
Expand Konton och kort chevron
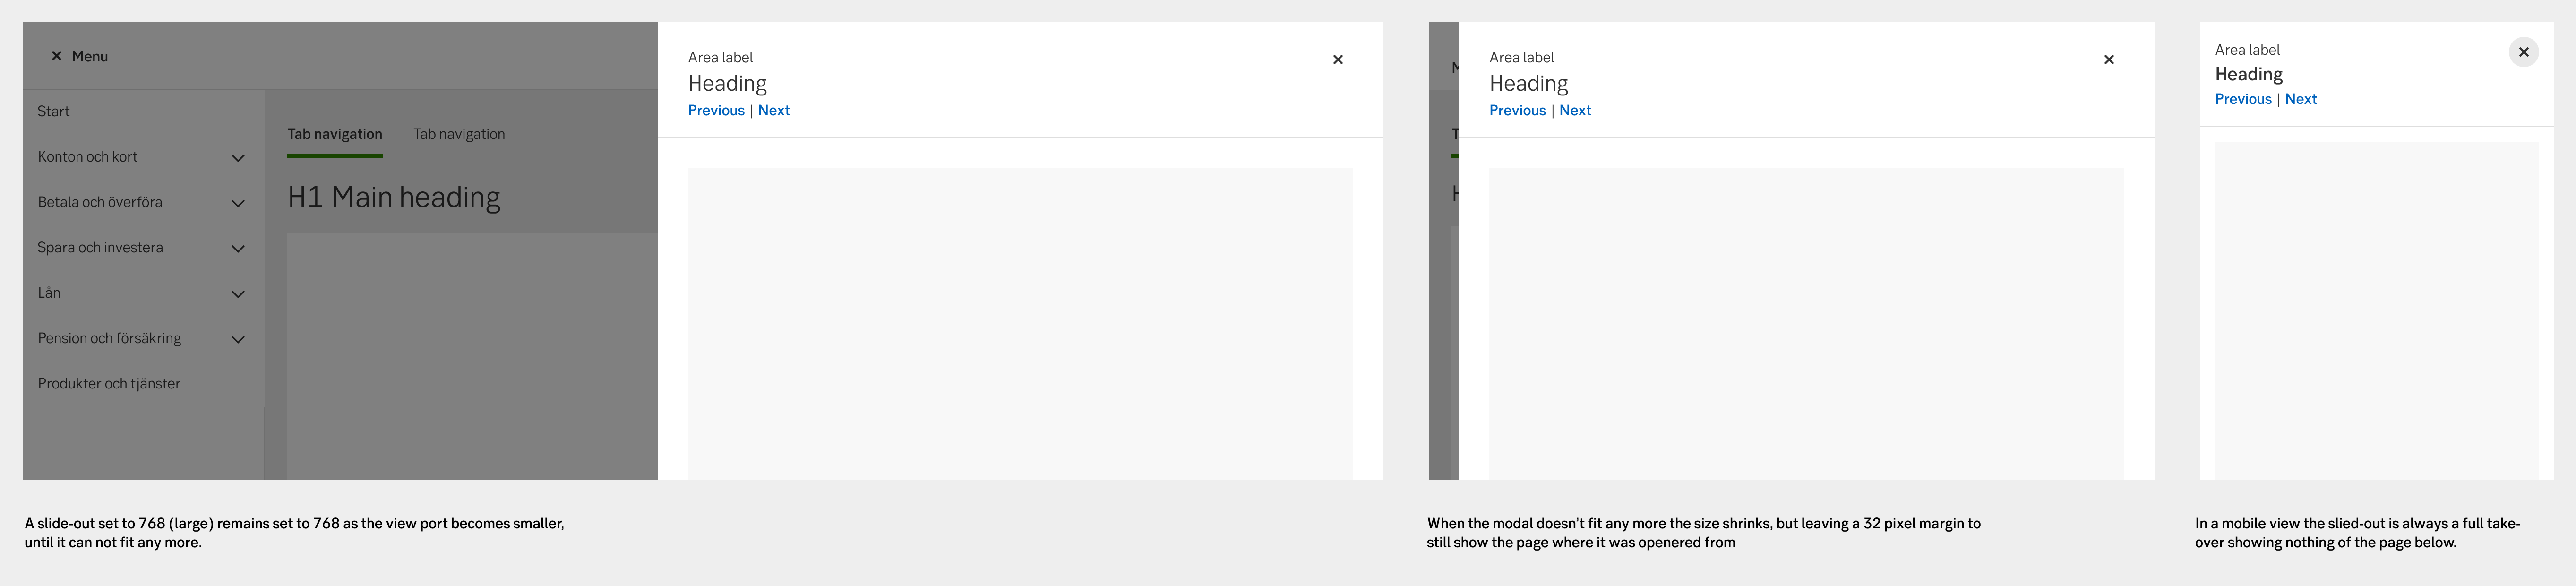tap(238, 158)
